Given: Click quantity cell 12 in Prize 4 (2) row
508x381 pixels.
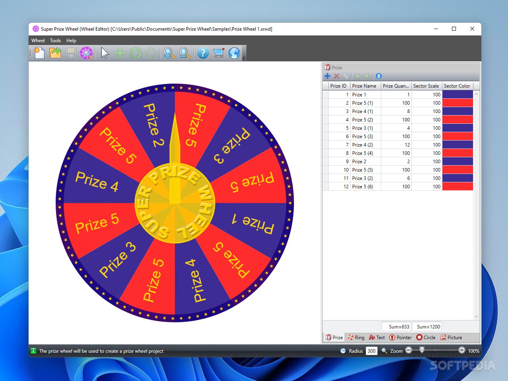Looking at the screenshot, I should pyautogui.click(x=396, y=145).
